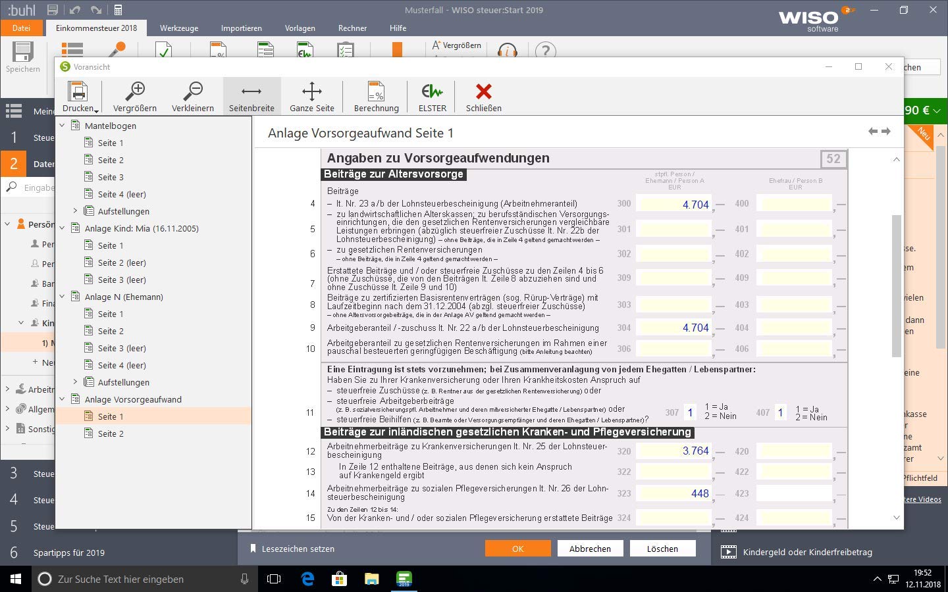Image resolution: width=948 pixels, height=592 pixels.
Task: Click the WISO steuer 2019 taskbar icon
Action: pyautogui.click(x=404, y=579)
